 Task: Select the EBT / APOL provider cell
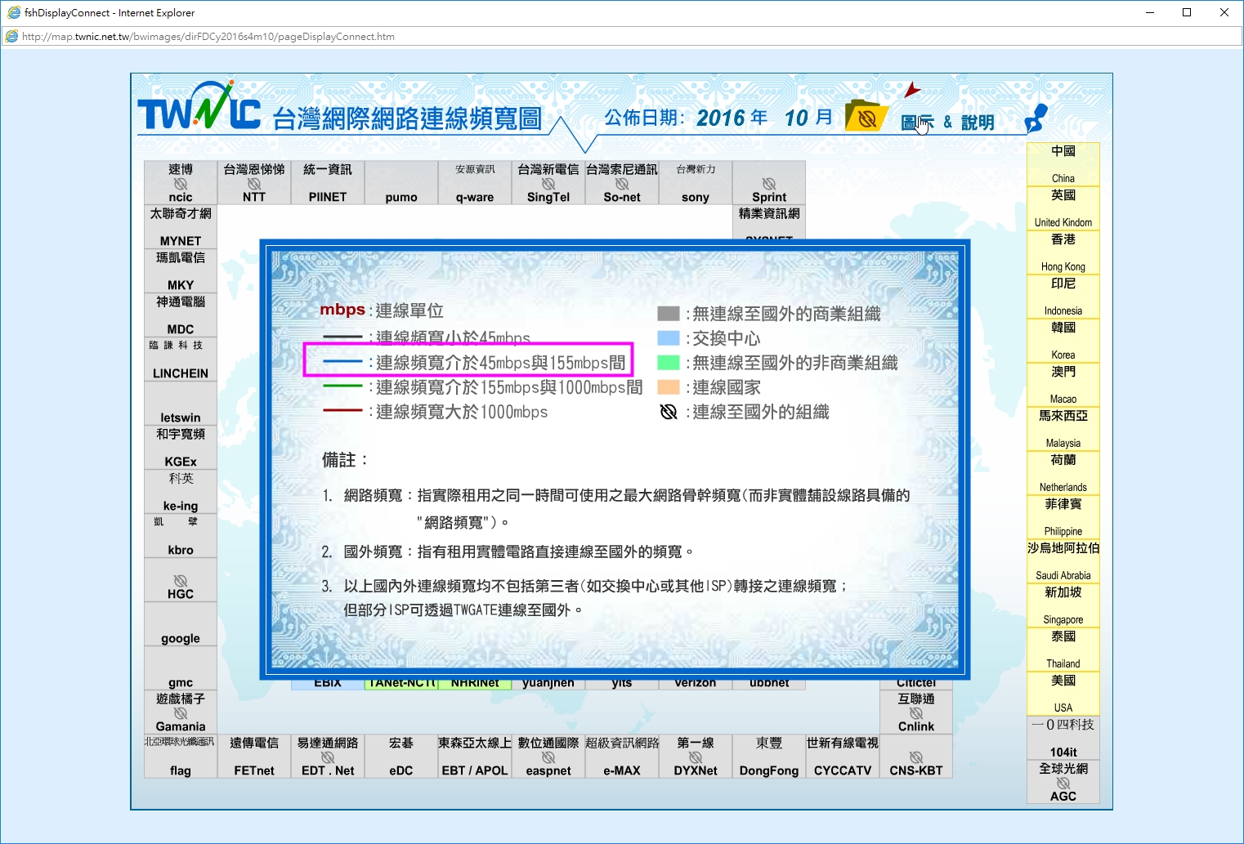[475, 756]
